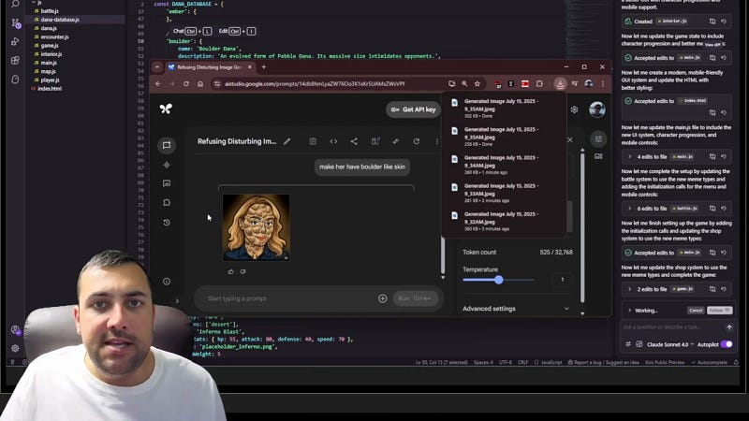Toggle the Autopilot switch
749x421 pixels.
click(x=727, y=344)
